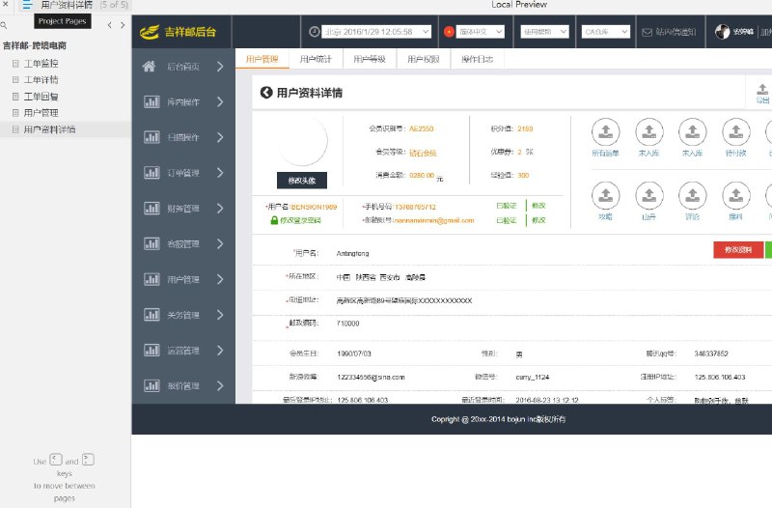Open the 攻略 circular icon
This screenshot has width=772, height=508.
(606, 196)
